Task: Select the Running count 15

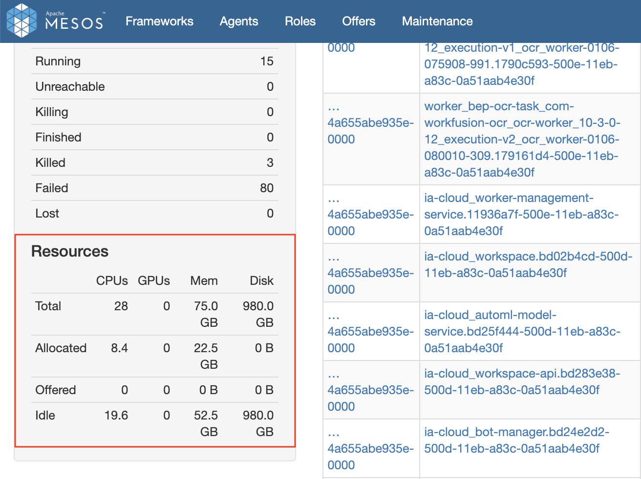Action: coord(267,61)
